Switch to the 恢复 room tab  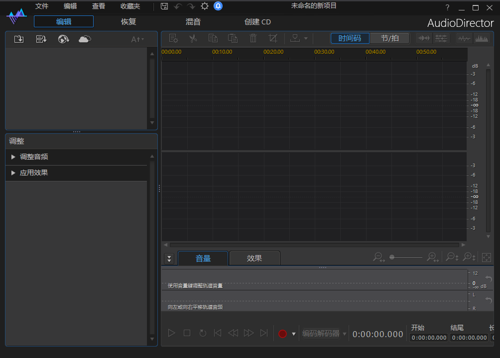pos(128,22)
